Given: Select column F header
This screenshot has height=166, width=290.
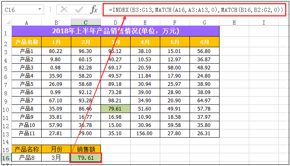Looking at the screenshot, I should tap(175, 23).
